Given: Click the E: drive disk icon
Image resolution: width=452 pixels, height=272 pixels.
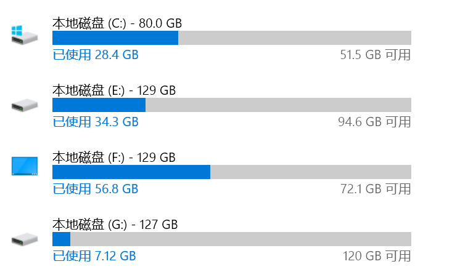Looking at the screenshot, I should pyautogui.click(x=25, y=106).
